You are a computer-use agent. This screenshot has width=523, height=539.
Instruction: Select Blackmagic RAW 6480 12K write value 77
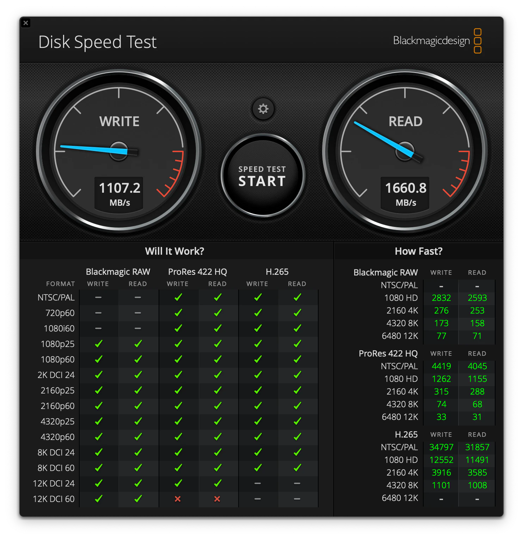(x=441, y=336)
